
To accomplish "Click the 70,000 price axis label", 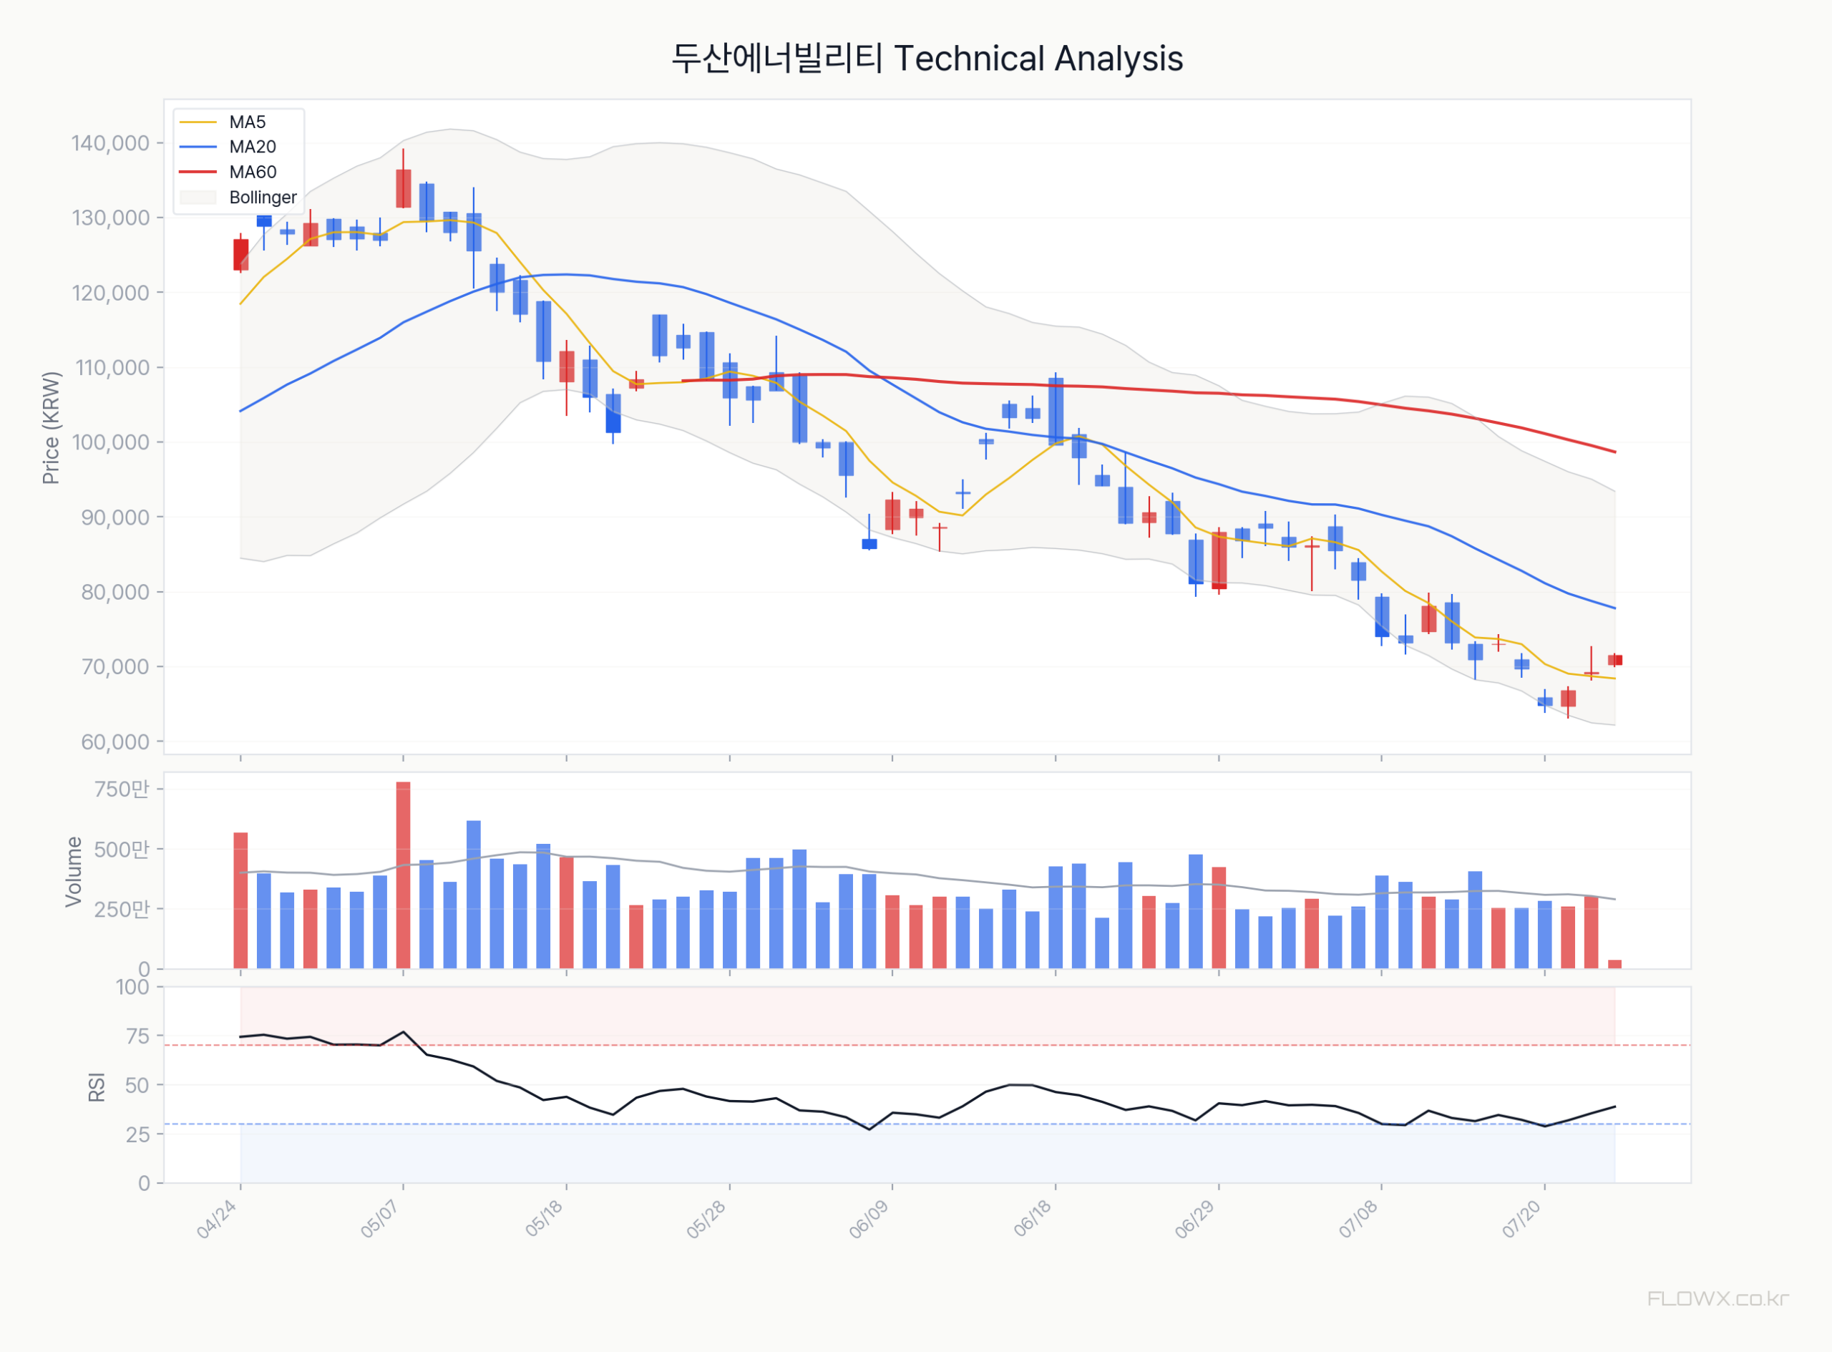I will [x=115, y=667].
